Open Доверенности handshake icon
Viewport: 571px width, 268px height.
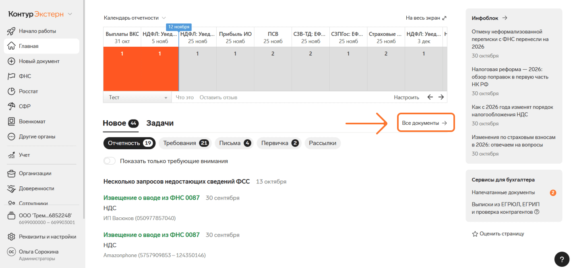click(12, 188)
